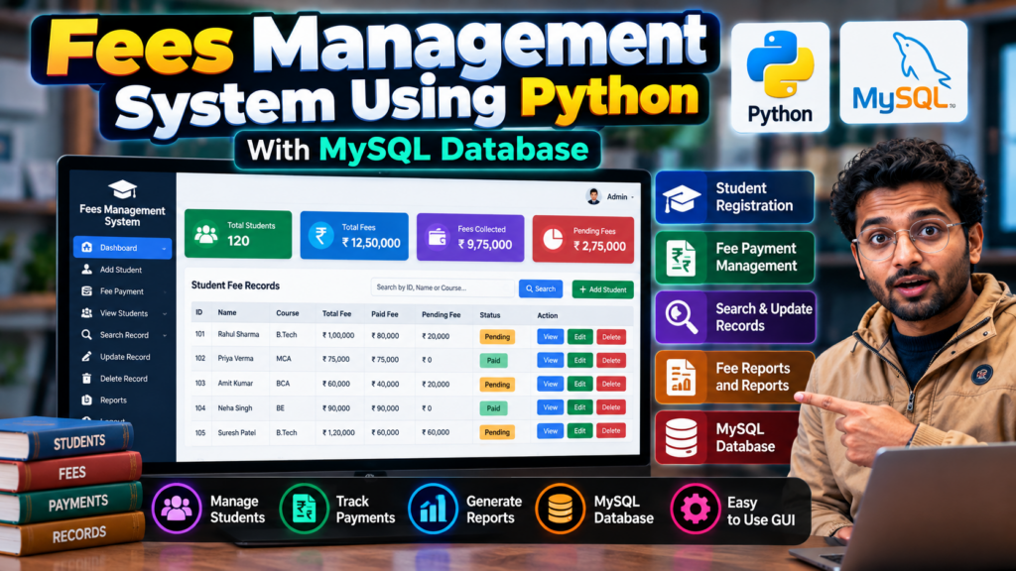
Task: Click the Fee Payment sidebar icon
Action: (x=87, y=291)
